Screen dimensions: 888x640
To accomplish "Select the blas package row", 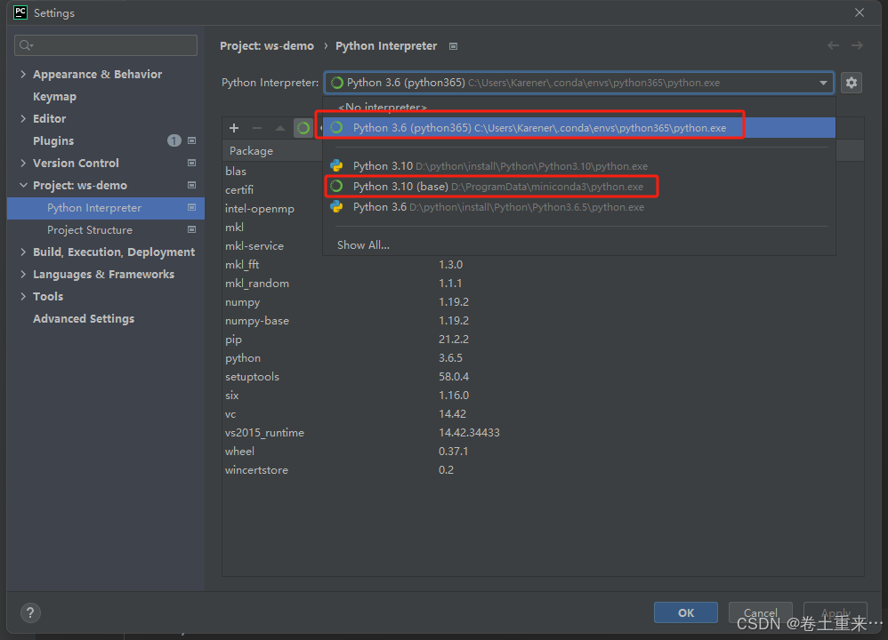I will pos(272,171).
